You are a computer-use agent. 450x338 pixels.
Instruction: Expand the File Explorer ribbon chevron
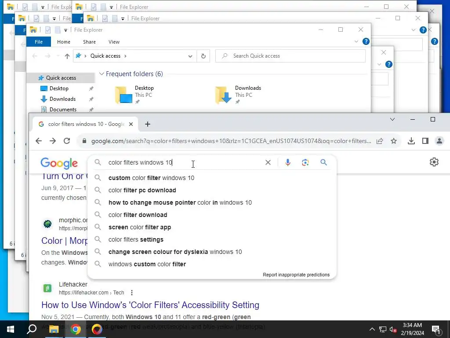pyautogui.click(x=356, y=41)
